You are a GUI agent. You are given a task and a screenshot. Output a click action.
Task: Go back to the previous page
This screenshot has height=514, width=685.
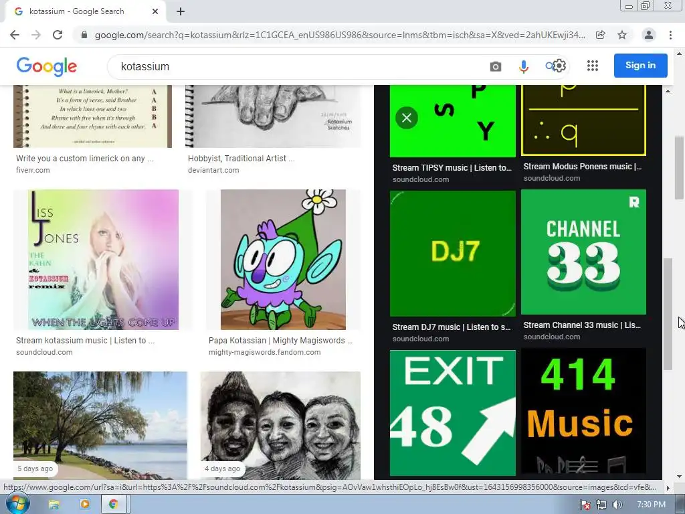coord(15,35)
